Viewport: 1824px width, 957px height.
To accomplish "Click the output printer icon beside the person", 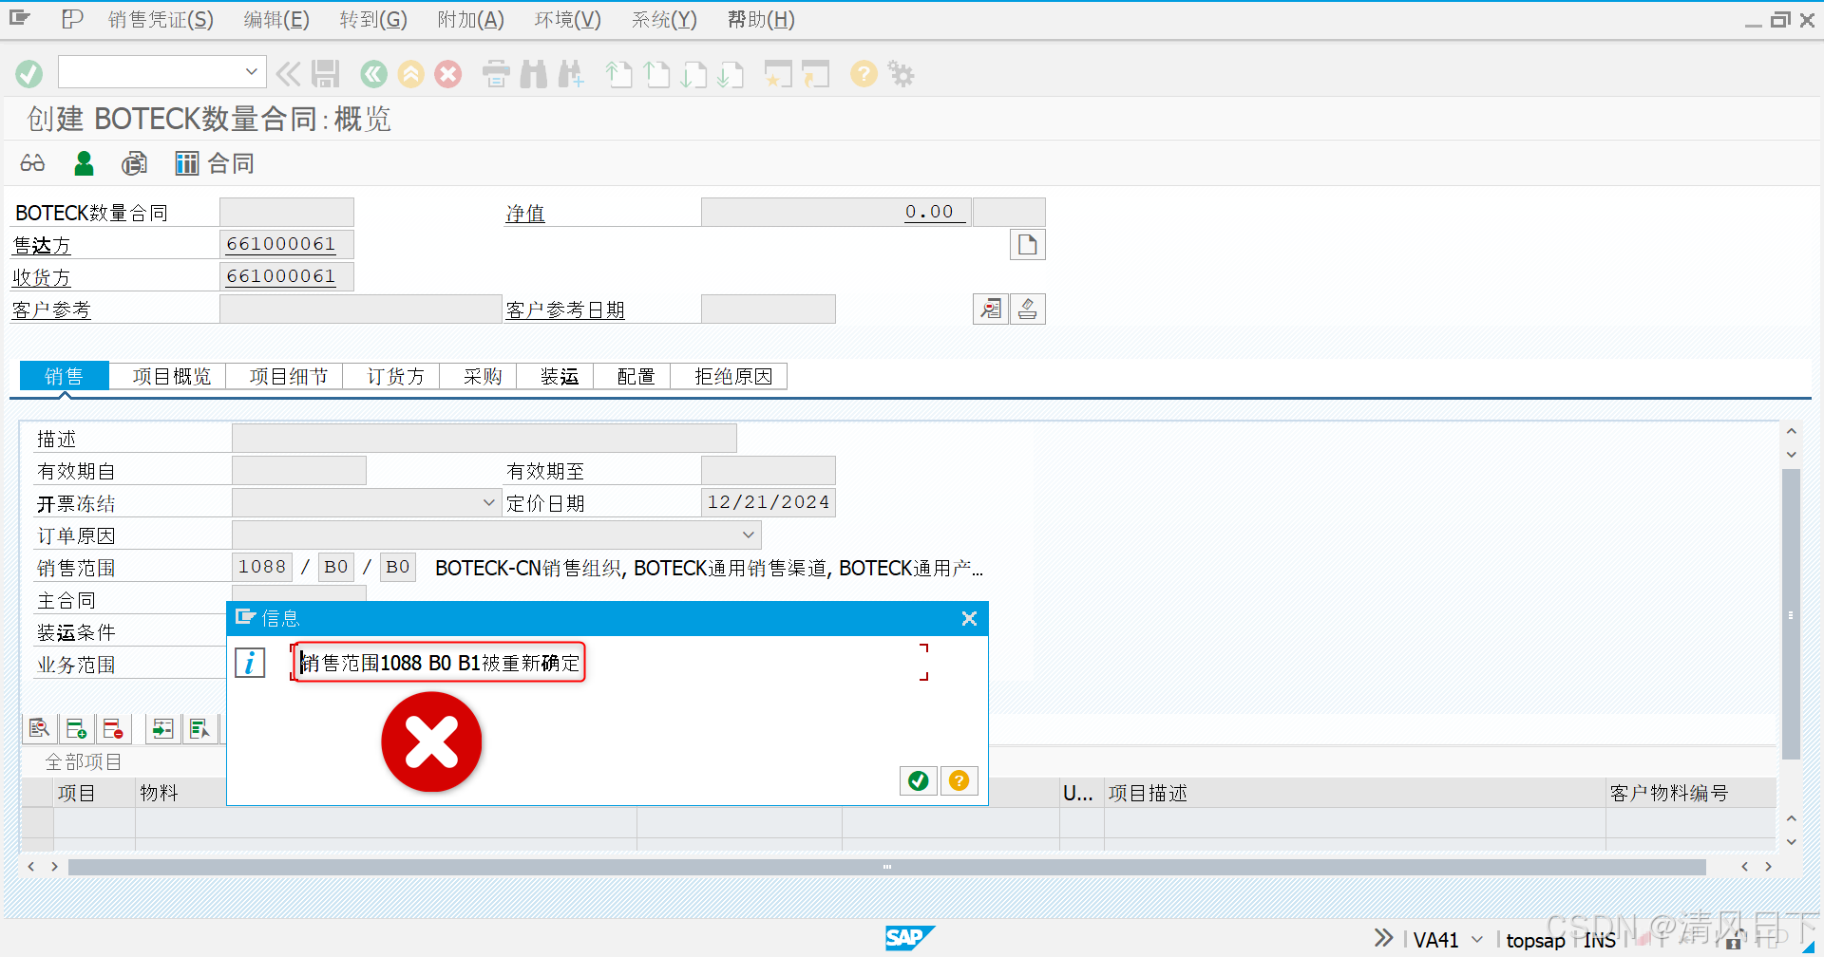I will coord(134,163).
